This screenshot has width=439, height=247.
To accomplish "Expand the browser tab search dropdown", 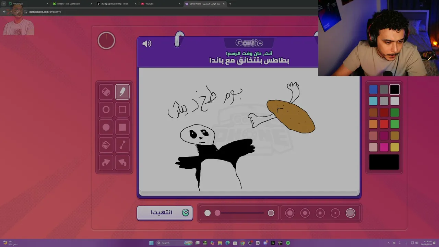I will [x=3, y=4].
